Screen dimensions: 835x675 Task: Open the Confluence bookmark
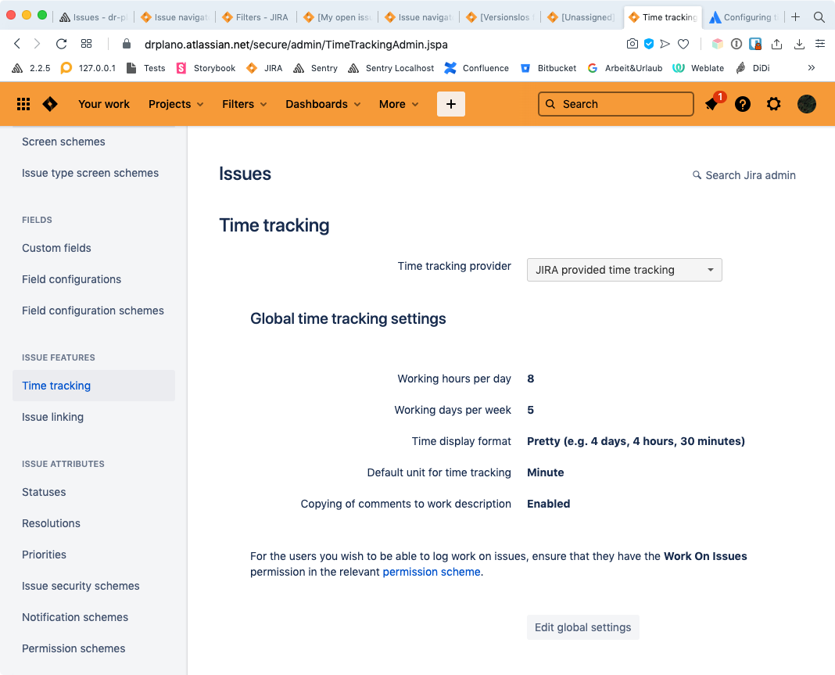(x=477, y=68)
